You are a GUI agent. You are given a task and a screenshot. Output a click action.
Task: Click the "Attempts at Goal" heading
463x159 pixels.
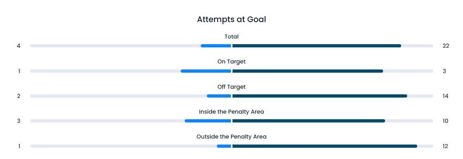(231, 19)
